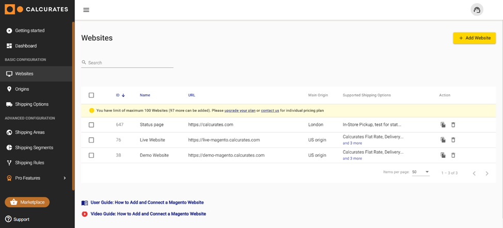
Task: Click US origin in Live Website row
Action: 317,140
